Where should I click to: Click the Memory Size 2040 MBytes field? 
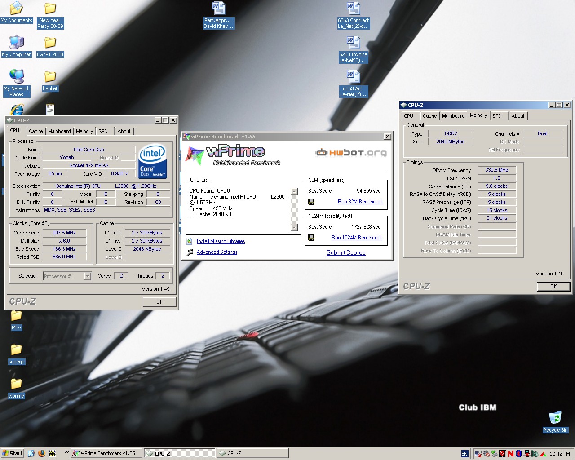[x=451, y=142]
